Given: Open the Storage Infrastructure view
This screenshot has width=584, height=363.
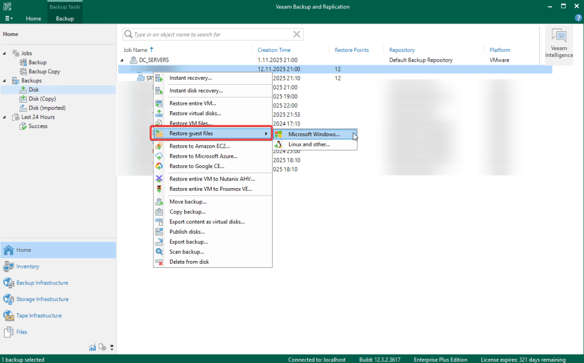Looking at the screenshot, I should coord(58,299).
